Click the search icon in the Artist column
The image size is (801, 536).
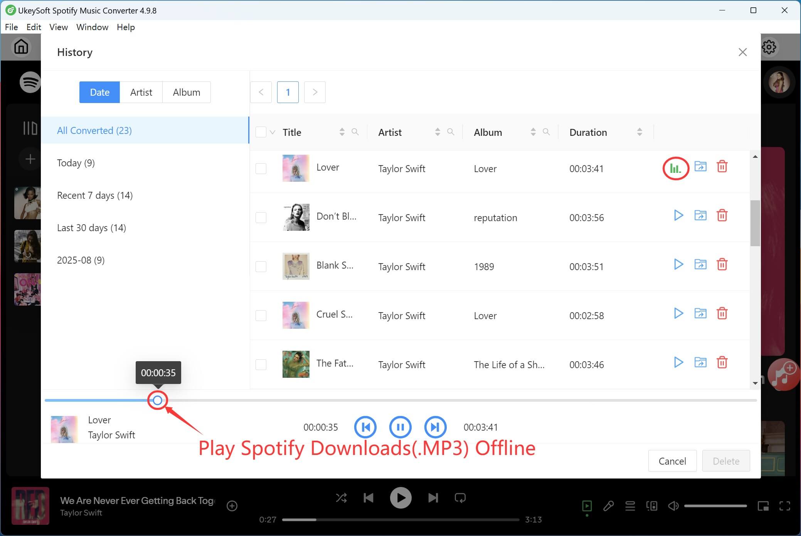451,132
